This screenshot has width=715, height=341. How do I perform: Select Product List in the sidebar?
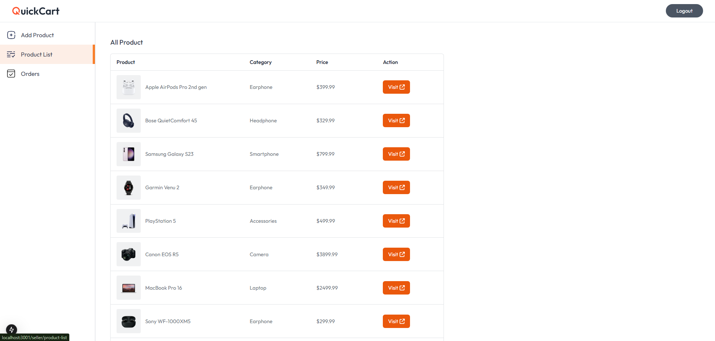36,54
